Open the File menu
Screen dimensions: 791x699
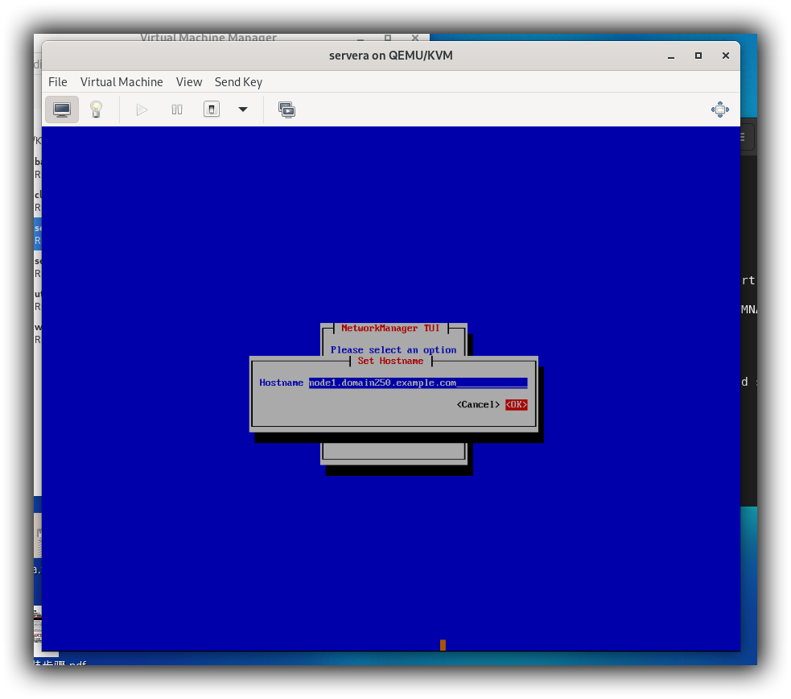point(58,82)
